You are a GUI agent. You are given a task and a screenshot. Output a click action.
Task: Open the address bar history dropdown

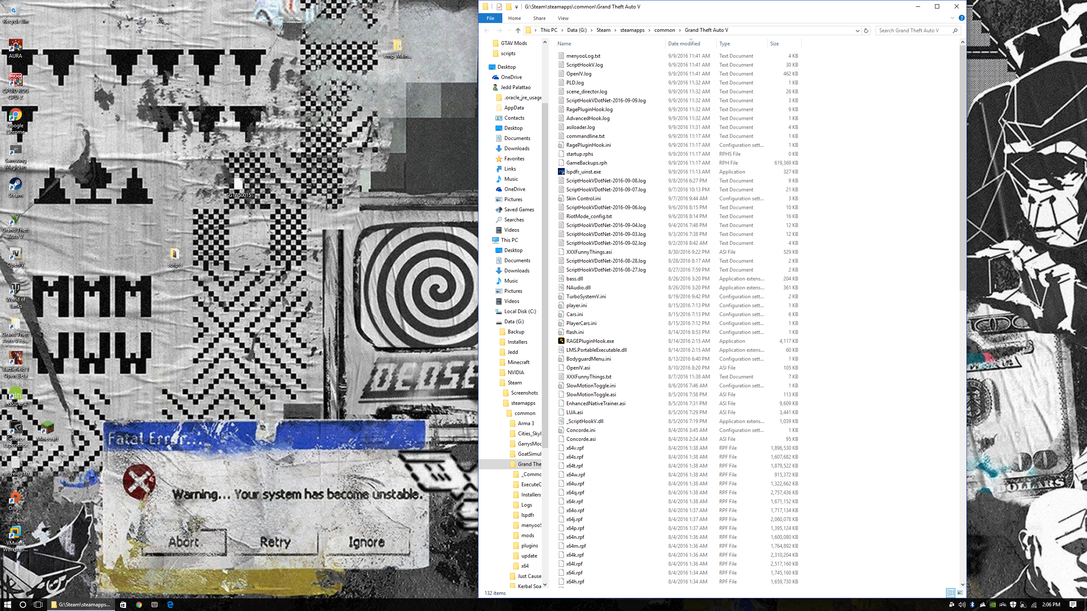coord(857,31)
